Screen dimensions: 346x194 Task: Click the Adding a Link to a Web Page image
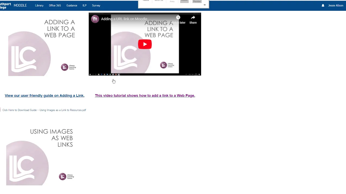pyautogui.click(x=42, y=44)
